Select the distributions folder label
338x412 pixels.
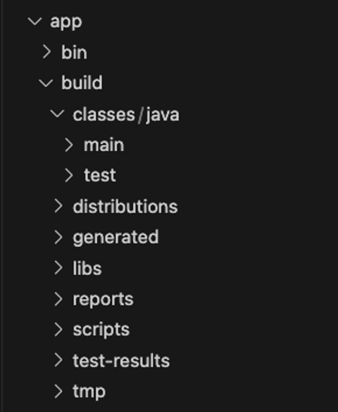125,207
